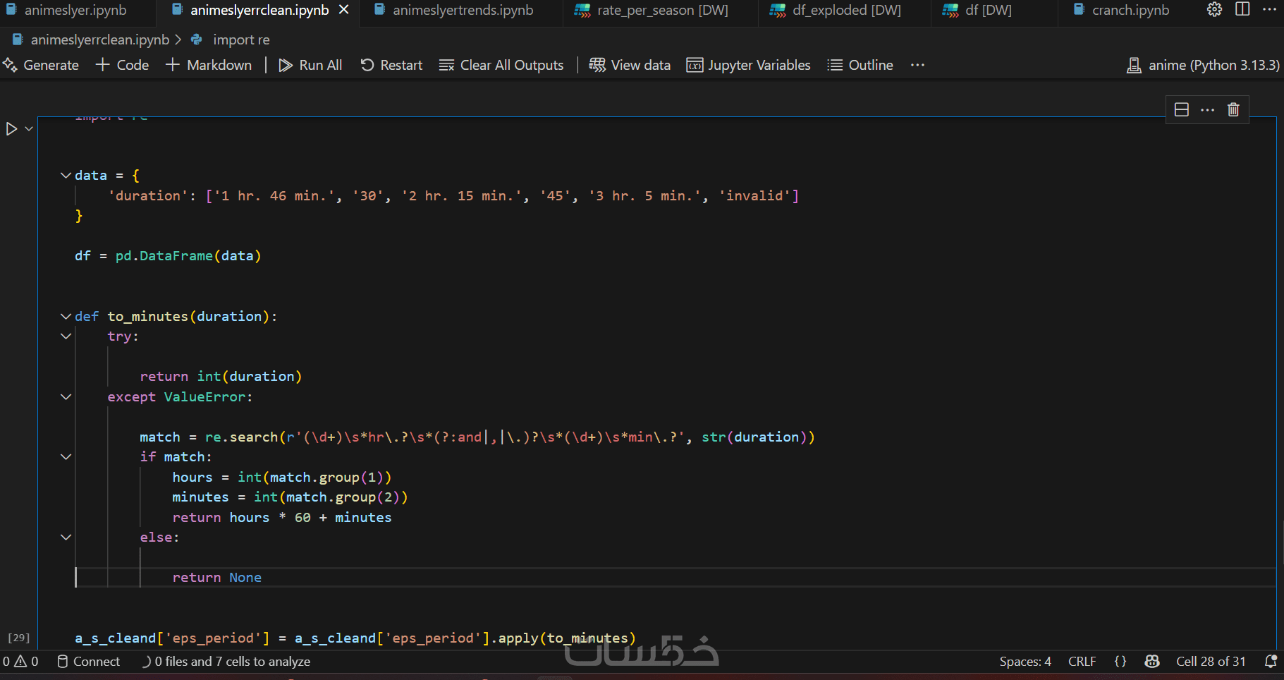Open the rate_per_season [DW] tab

[652, 11]
